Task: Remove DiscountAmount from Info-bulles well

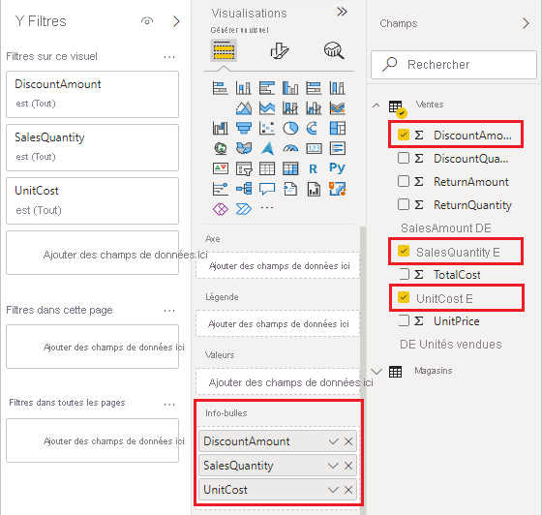Action: point(348,441)
